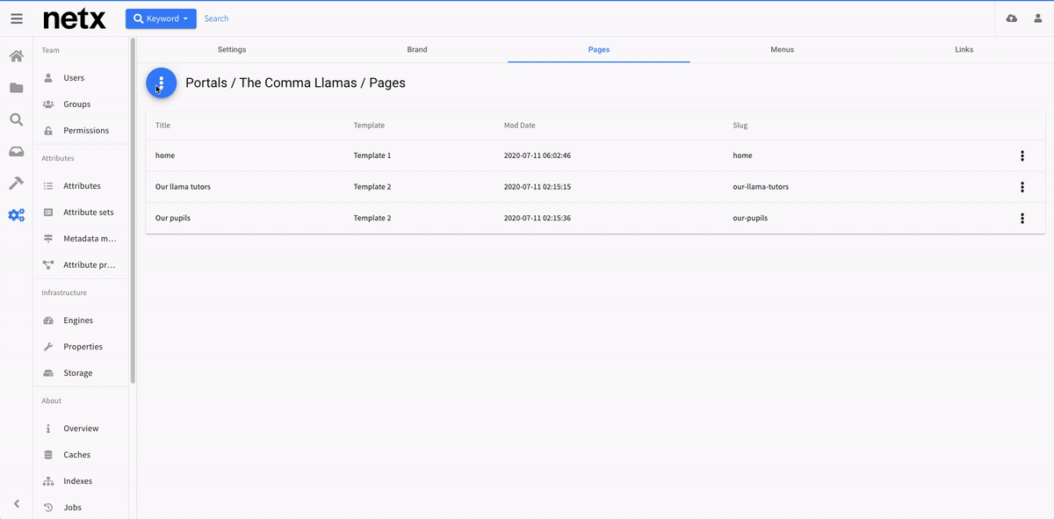Viewport: 1054px width, 519px height.
Task: Click the Permissions lock icon
Action: click(x=48, y=131)
